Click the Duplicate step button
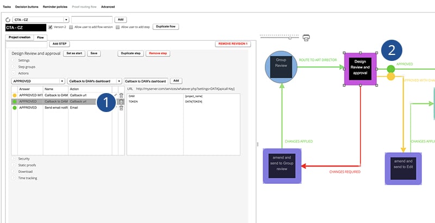Viewport: 435px width, 223px height. point(130,53)
